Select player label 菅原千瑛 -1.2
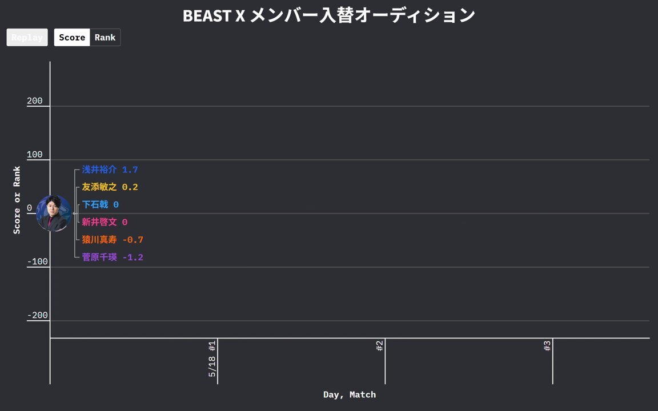Viewport: 658px width, 411px height. pos(112,258)
